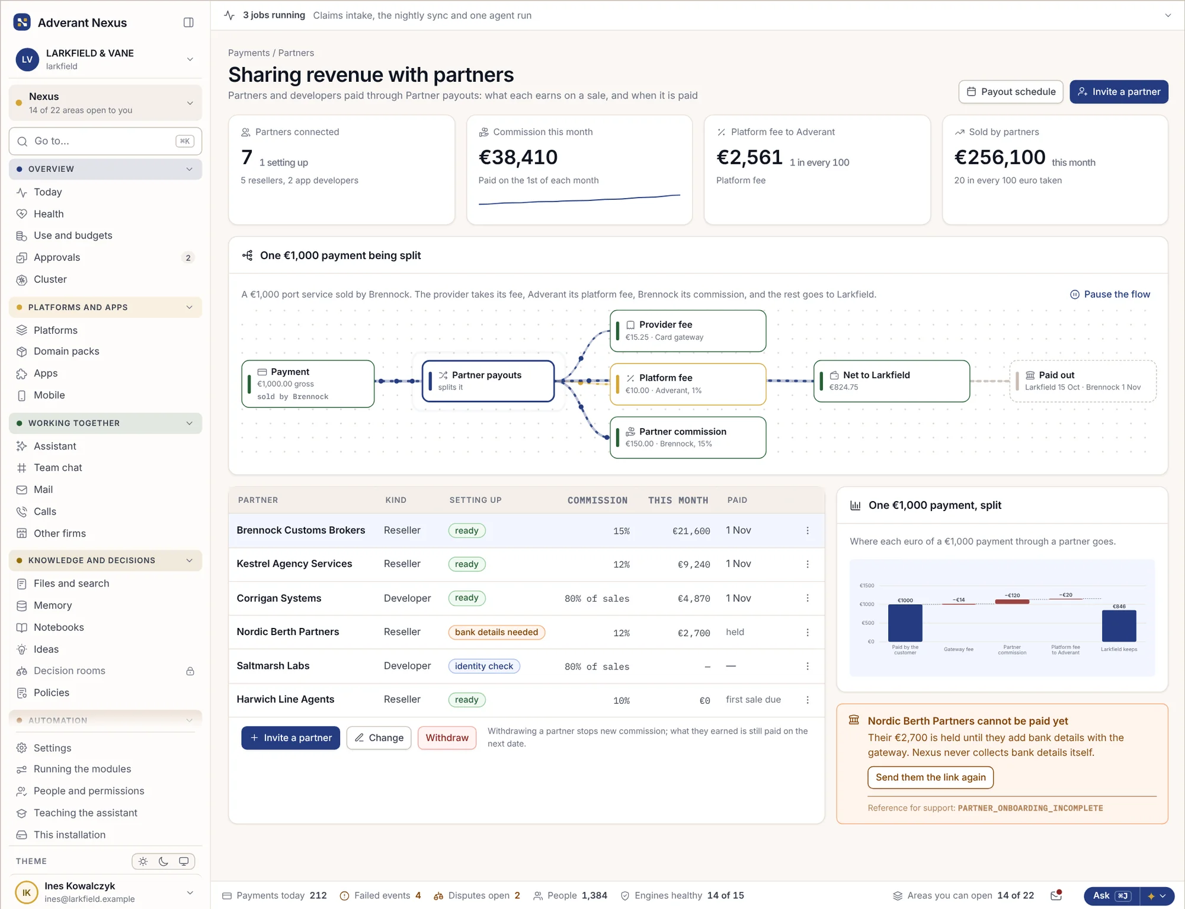Screen dimensions: 1185x909
Task: Collapse the Knowledge and Decisions section
Action: click(105, 560)
